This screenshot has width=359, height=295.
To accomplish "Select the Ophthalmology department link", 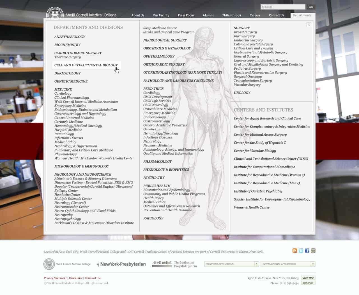I will (x=159, y=56).
